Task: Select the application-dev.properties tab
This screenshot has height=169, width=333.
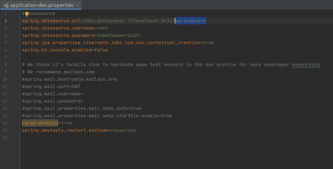Action: click(x=41, y=5)
